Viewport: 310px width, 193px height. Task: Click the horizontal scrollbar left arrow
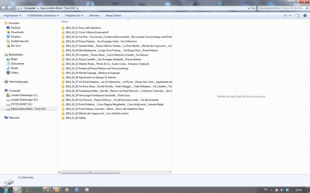click(59, 172)
